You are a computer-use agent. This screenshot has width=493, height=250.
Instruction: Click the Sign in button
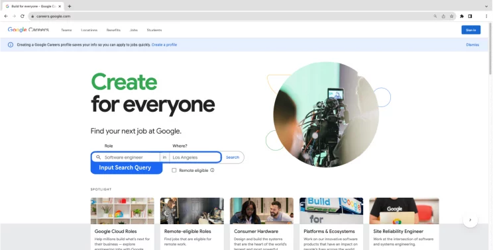[471, 30]
